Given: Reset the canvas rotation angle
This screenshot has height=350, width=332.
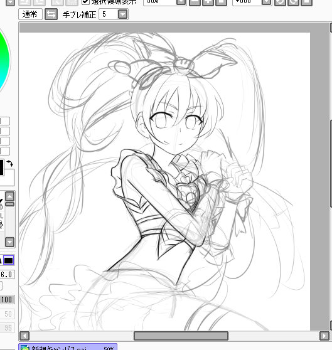Looking at the screenshot, I should [307, 2].
